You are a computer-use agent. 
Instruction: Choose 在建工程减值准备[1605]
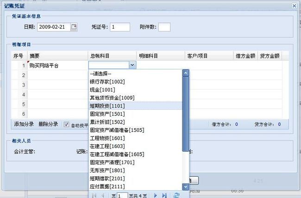click(x=135, y=154)
